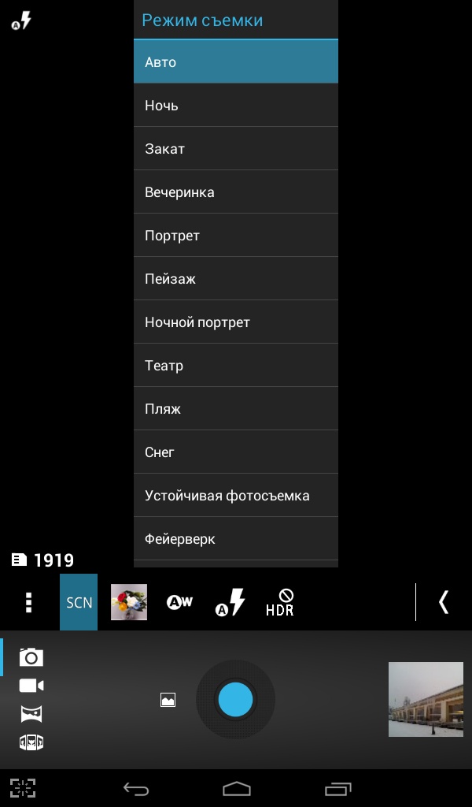
Task: Tap the blue shutter button
Action: 236,700
